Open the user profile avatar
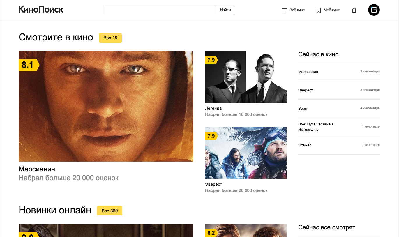The width and height of the screenshot is (399, 237). (x=374, y=10)
